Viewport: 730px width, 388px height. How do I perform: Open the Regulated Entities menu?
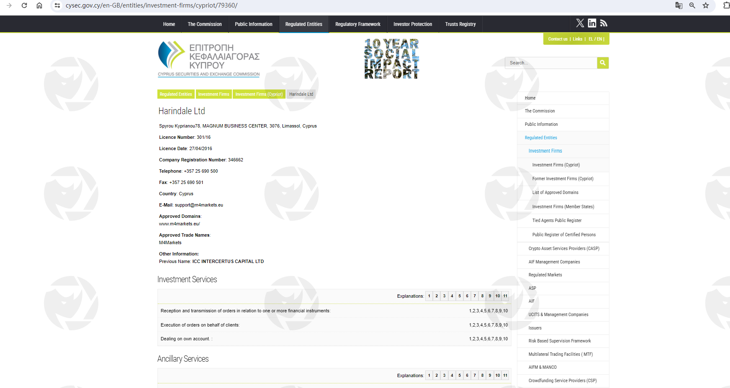click(303, 24)
